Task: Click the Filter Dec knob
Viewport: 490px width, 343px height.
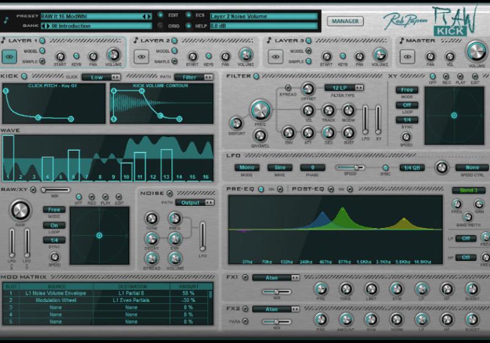Action: 328,133
